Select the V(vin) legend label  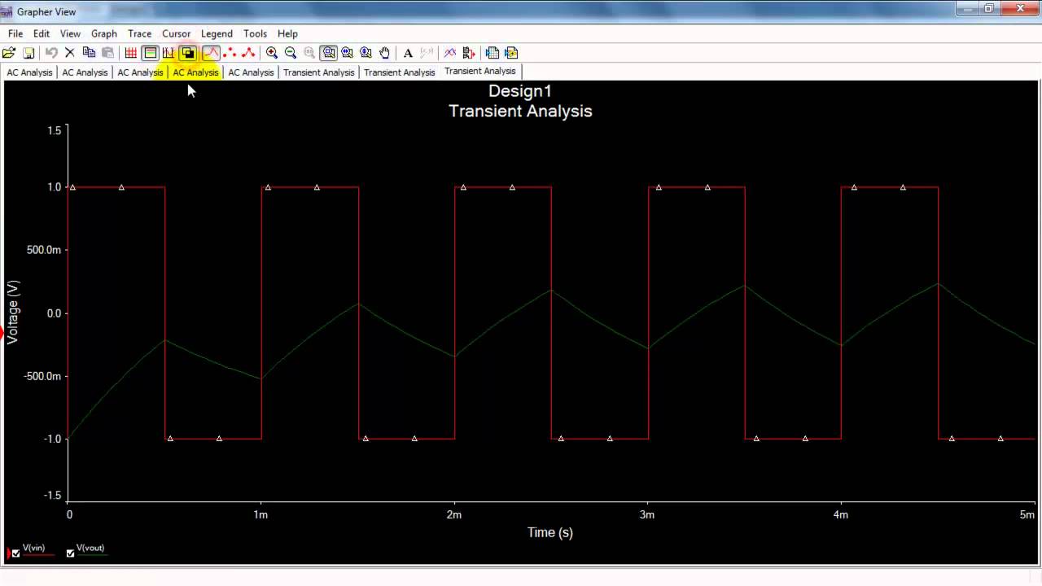tap(34, 549)
